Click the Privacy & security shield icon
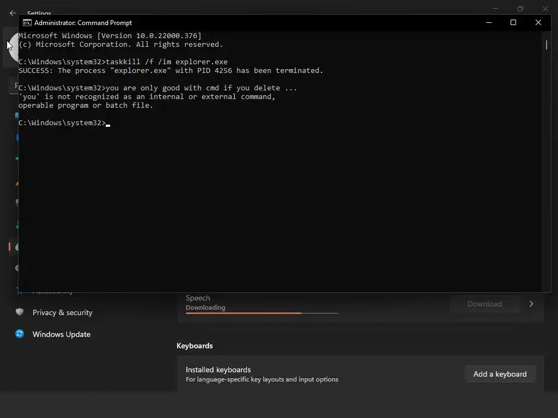 coord(20,312)
